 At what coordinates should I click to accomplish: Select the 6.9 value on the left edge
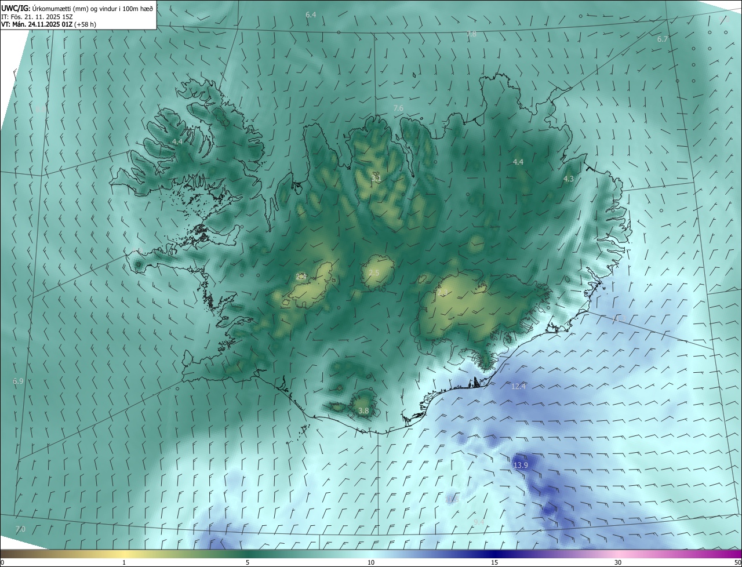click(x=18, y=381)
